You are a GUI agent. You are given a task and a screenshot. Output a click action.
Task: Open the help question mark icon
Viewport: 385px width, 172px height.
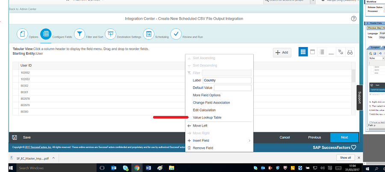(354, 19)
